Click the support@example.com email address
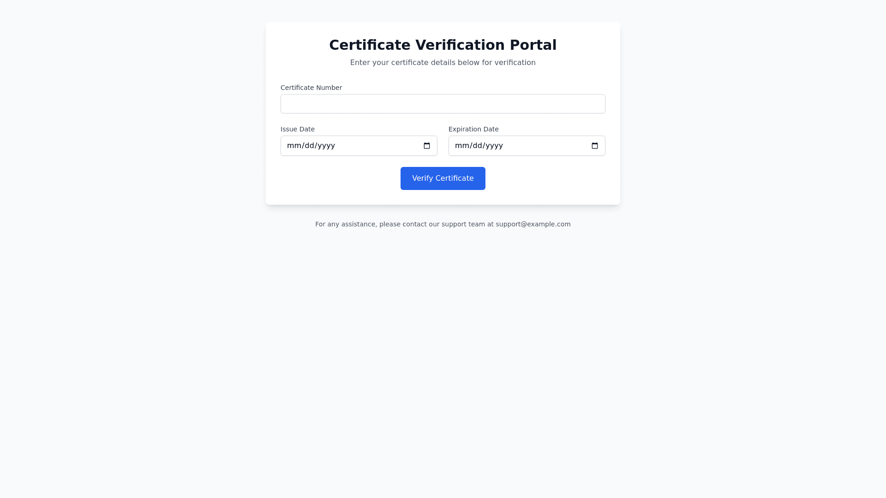This screenshot has width=886, height=498. 533,224
